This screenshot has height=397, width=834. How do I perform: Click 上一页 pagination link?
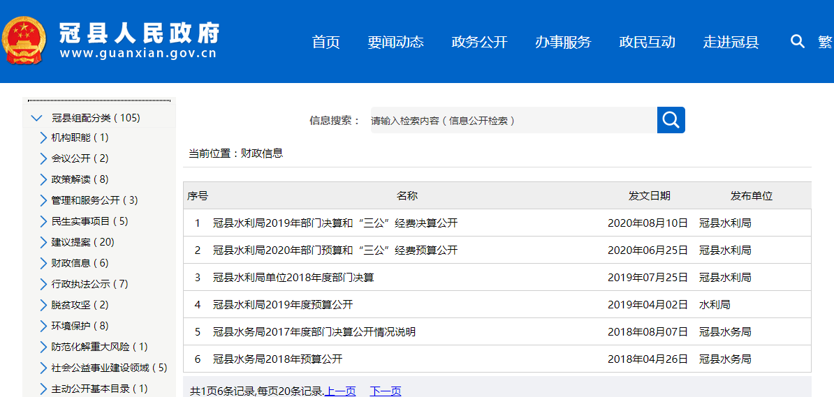[340, 391]
